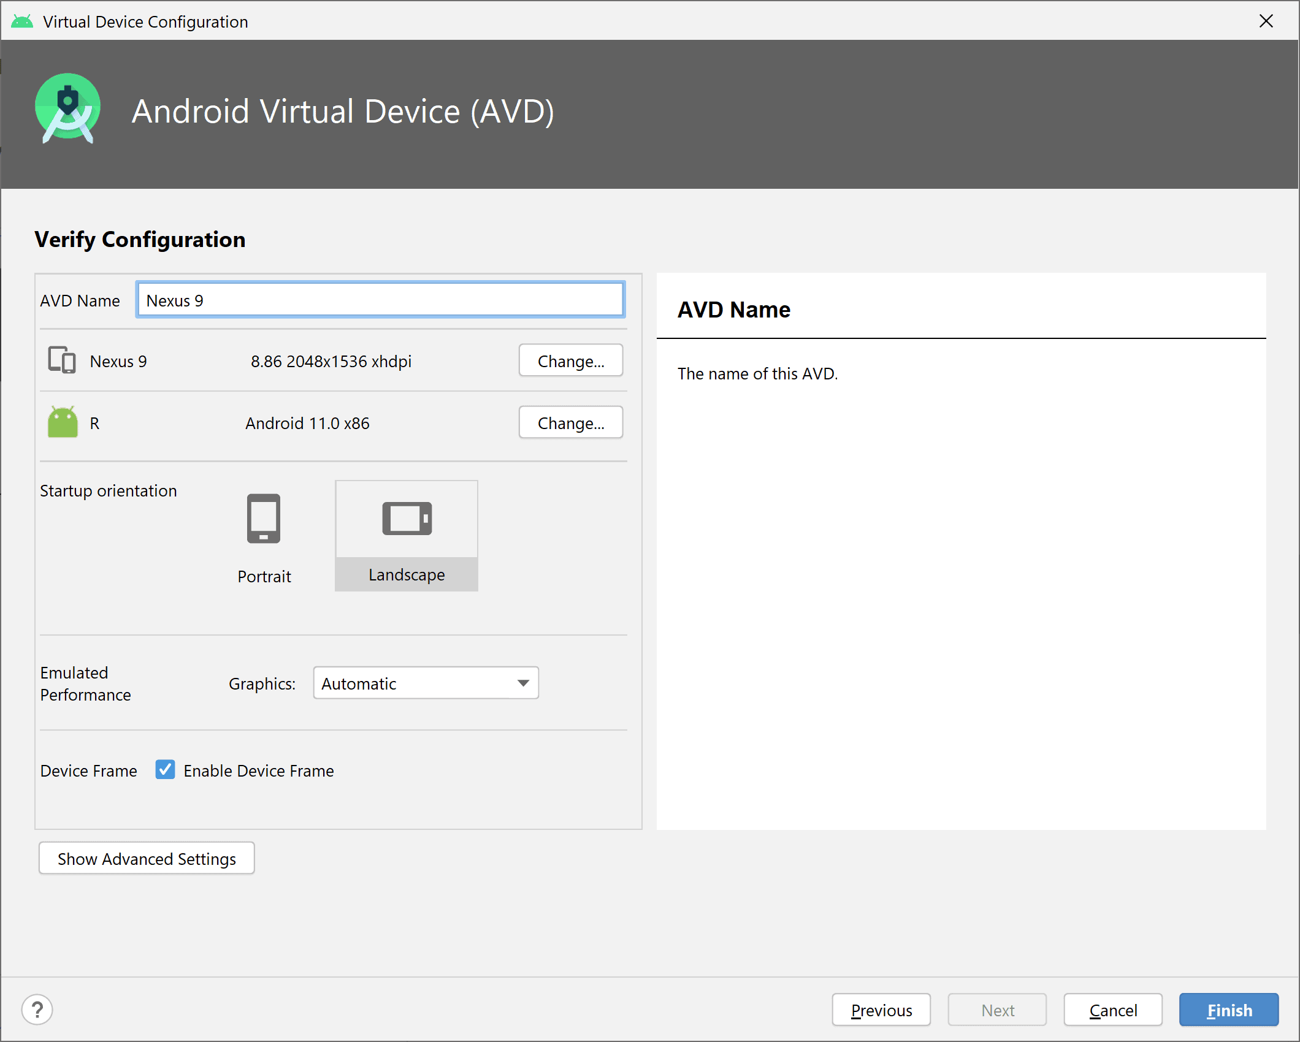Click the green Android R system image icon
This screenshot has height=1042, width=1300.
click(63, 422)
